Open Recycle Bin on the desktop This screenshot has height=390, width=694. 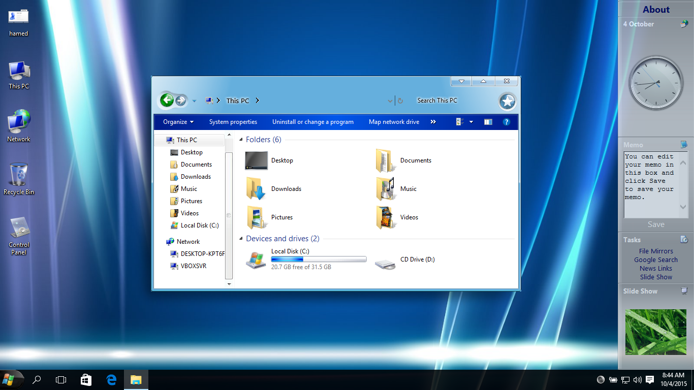pyautogui.click(x=19, y=175)
